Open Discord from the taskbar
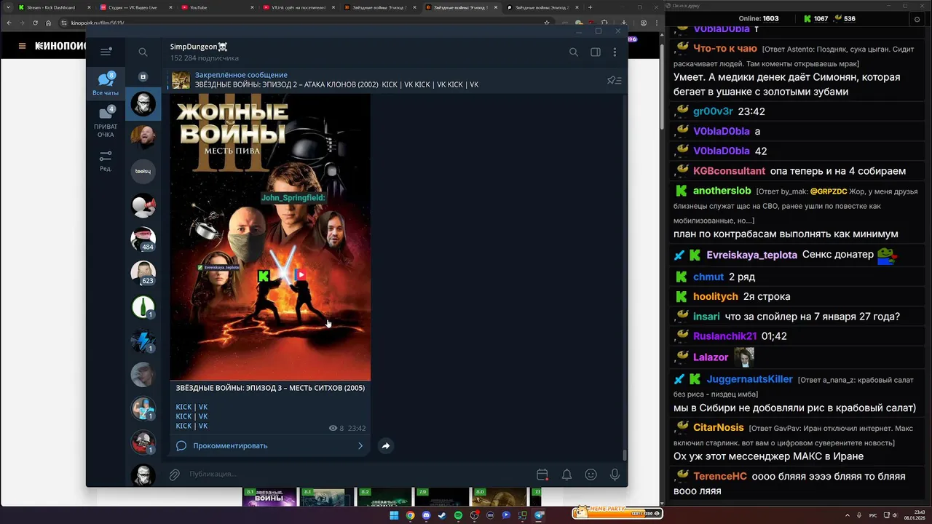The image size is (932, 524). tap(426, 515)
